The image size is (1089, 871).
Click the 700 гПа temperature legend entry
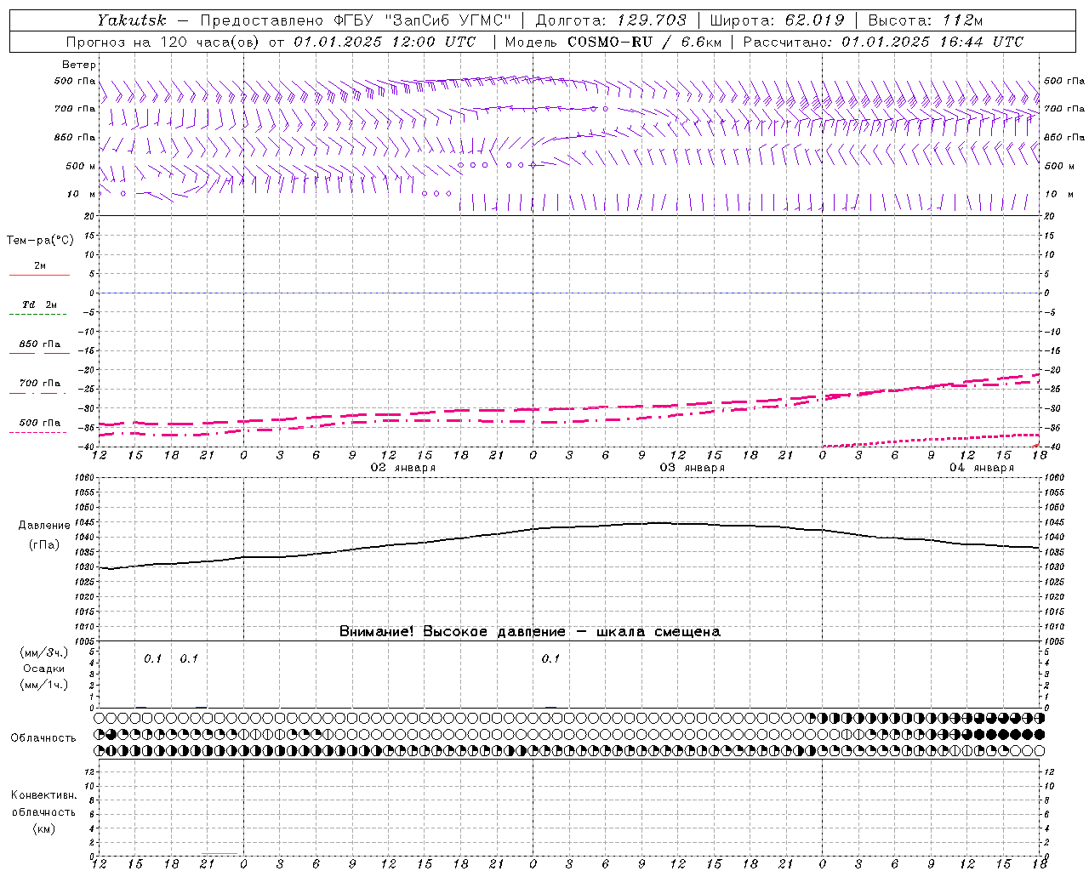tap(39, 383)
